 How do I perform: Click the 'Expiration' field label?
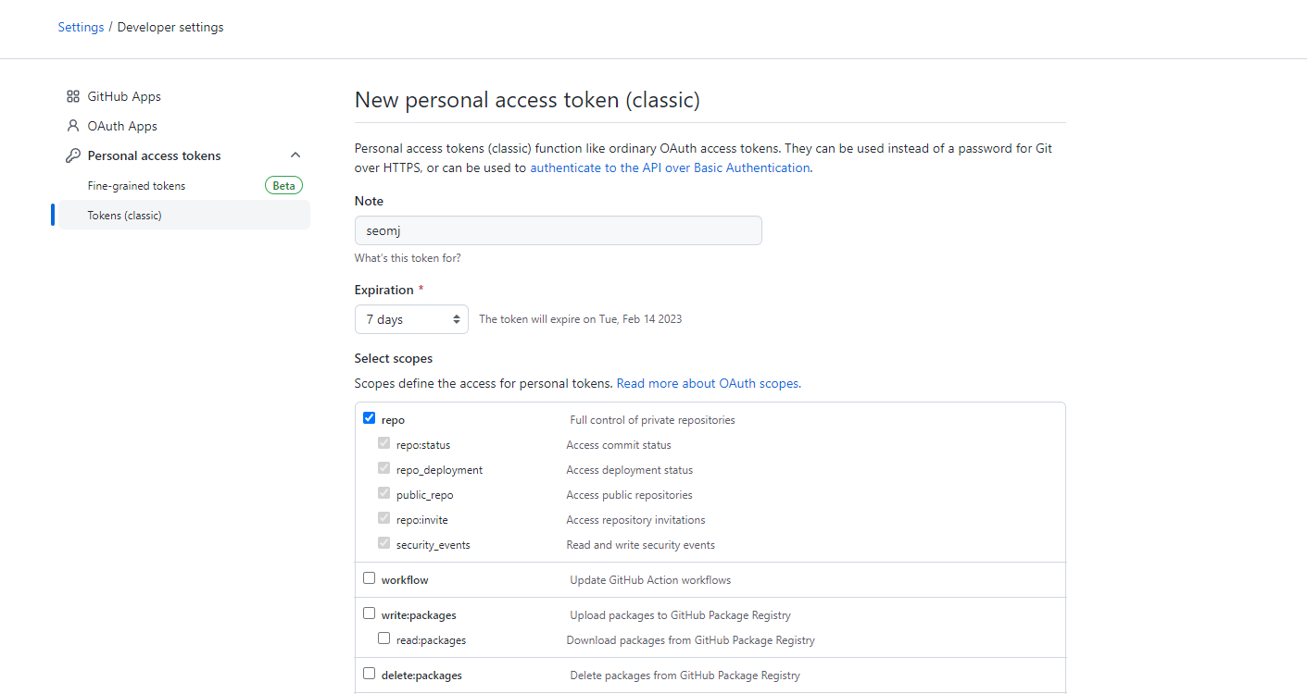click(383, 290)
